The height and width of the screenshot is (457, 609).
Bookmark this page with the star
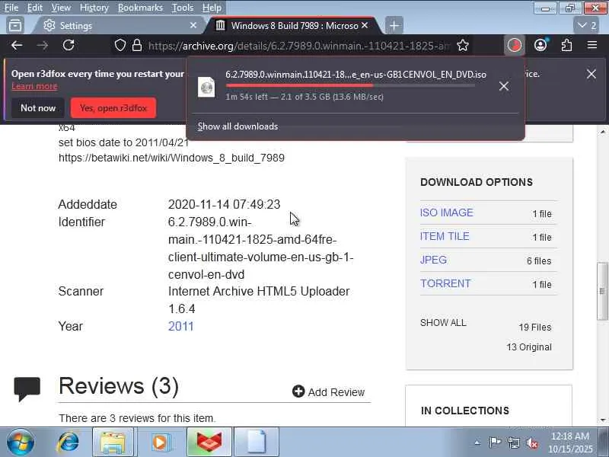(463, 46)
